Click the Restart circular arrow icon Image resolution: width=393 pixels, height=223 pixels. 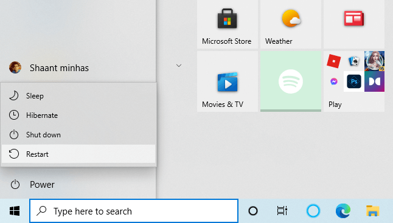14,154
